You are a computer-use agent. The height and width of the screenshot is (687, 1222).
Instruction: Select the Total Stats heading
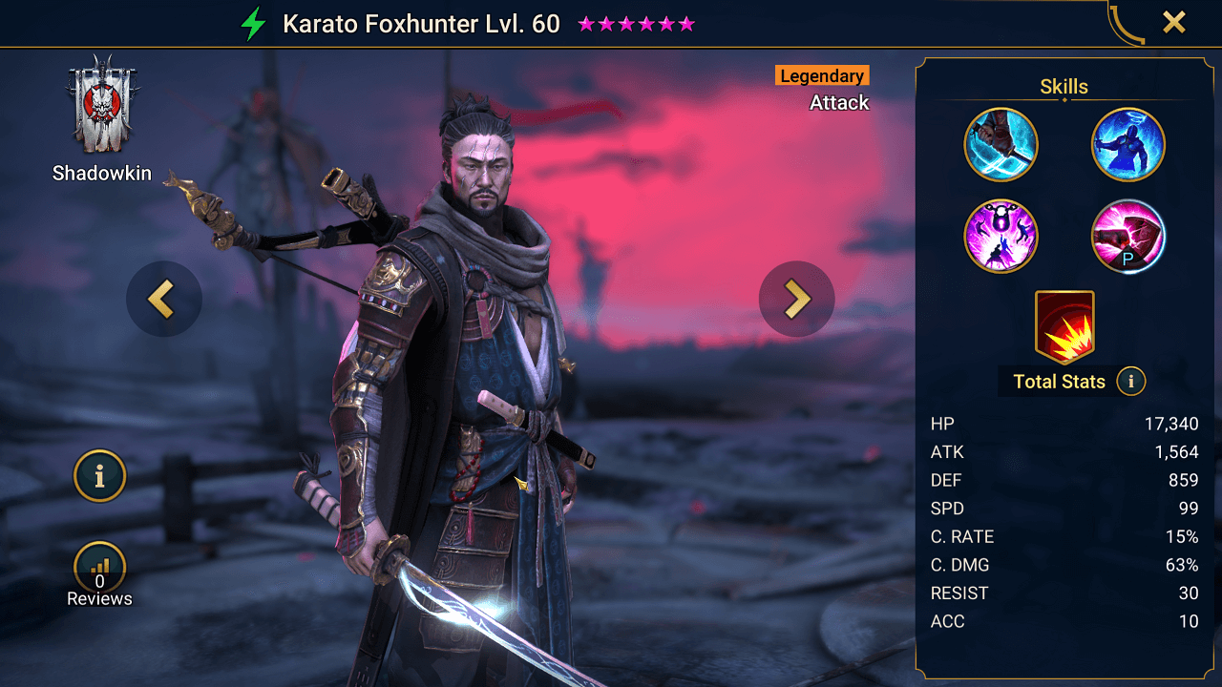[1059, 382]
